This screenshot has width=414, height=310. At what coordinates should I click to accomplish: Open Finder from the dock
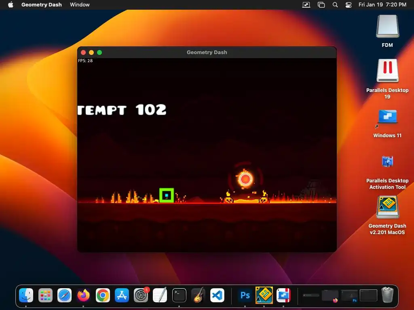pos(26,295)
